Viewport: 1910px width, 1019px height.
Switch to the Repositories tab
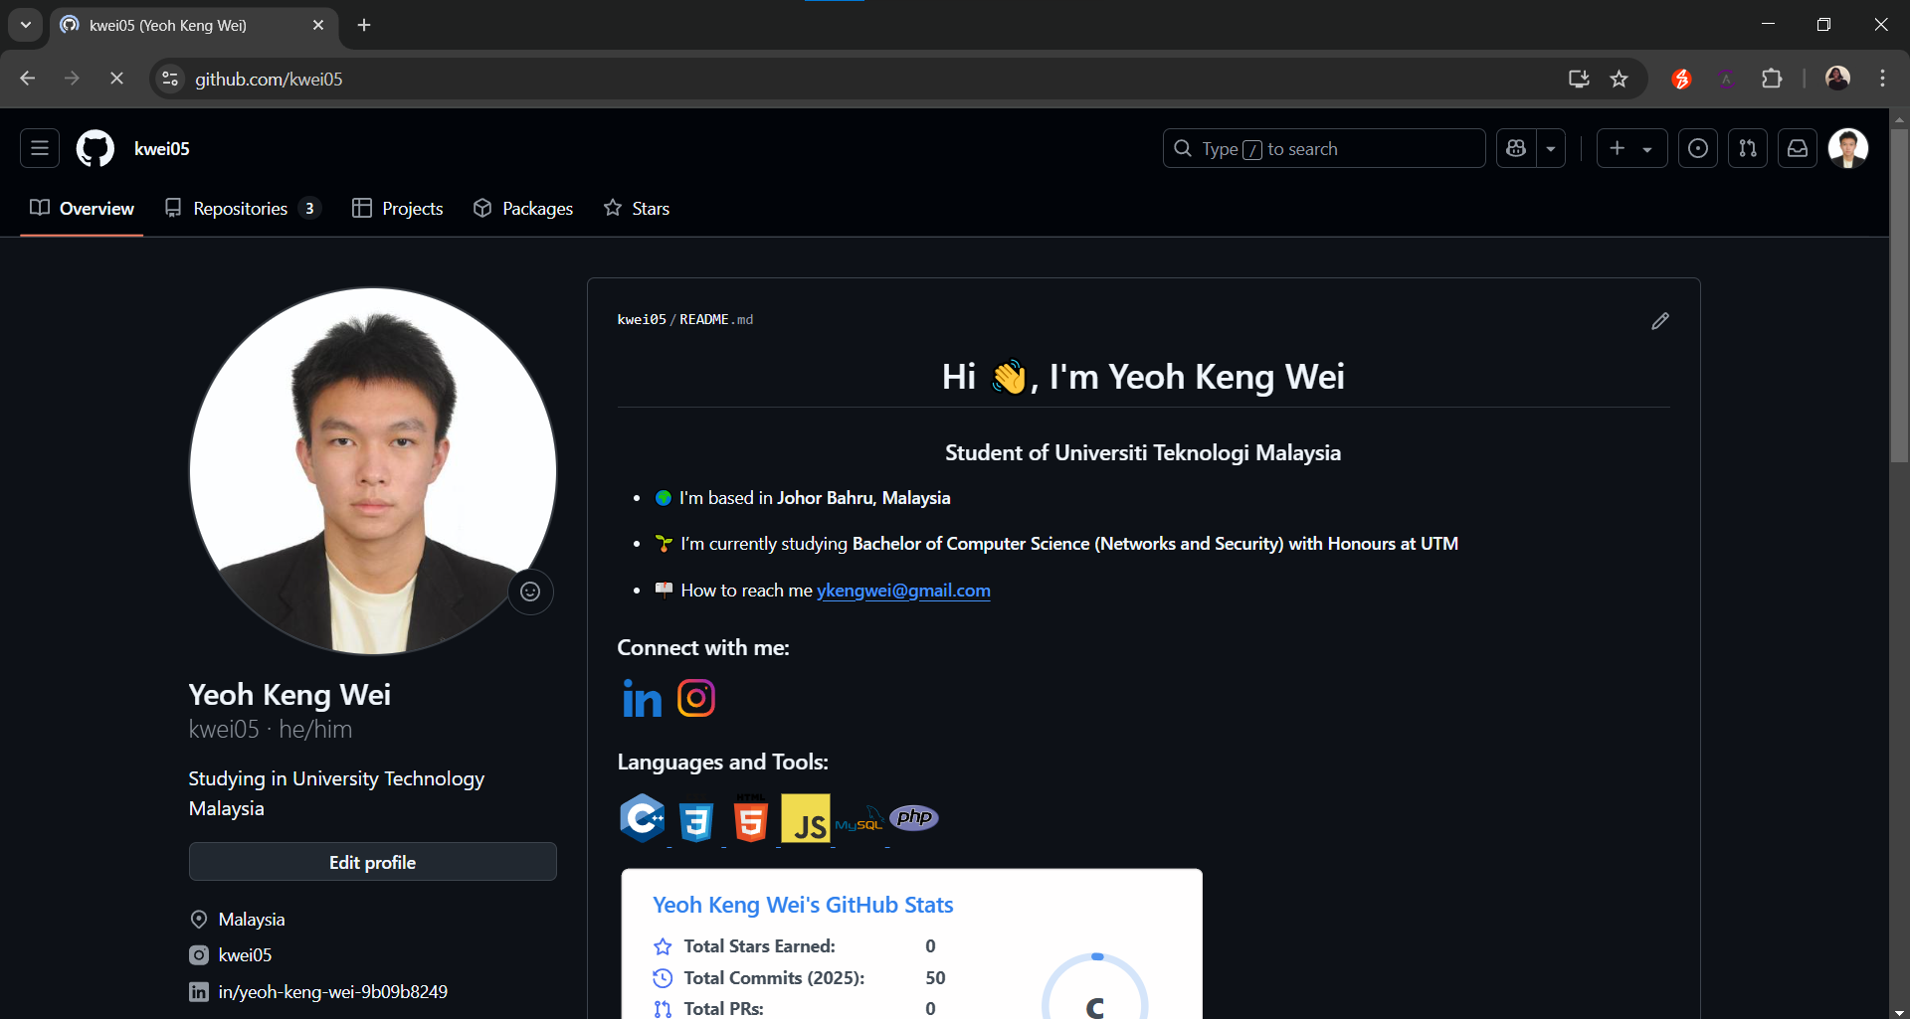(241, 208)
